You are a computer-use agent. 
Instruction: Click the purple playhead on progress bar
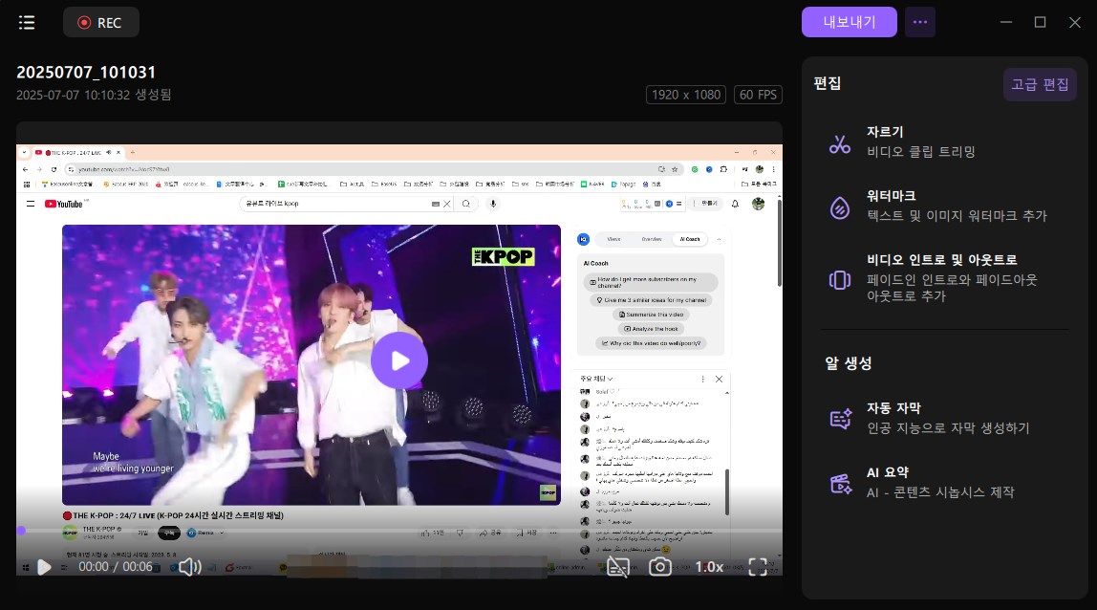click(x=21, y=530)
